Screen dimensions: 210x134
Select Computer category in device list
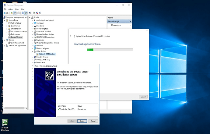pyautogui.click(x=40, y=23)
